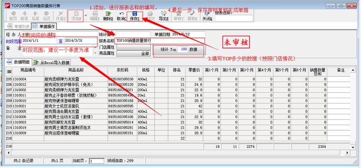Image resolution: width=361 pixels, height=168 pixels.
Task: Switch to the 从Excel导入数据 tab
Action: click(x=51, y=62)
